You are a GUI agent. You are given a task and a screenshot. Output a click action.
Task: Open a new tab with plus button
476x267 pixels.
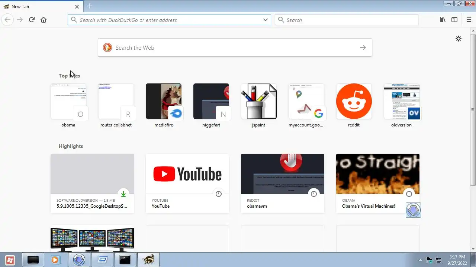[90, 6]
